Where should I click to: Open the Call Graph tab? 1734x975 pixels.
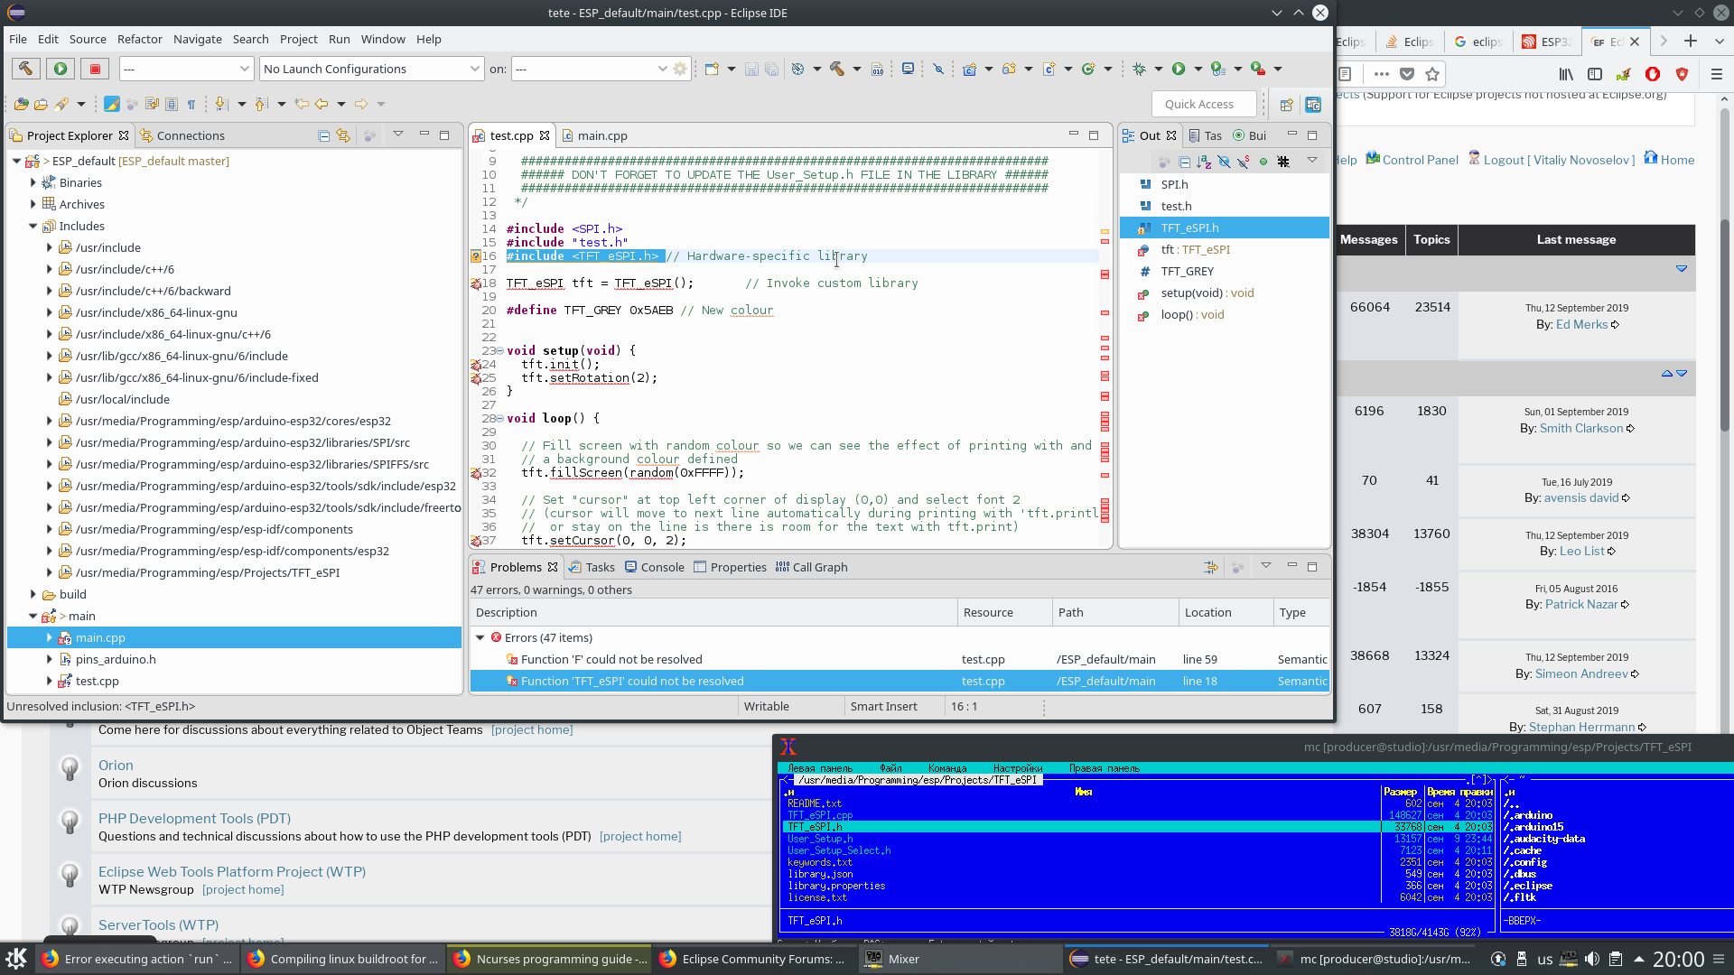[x=811, y=567]
